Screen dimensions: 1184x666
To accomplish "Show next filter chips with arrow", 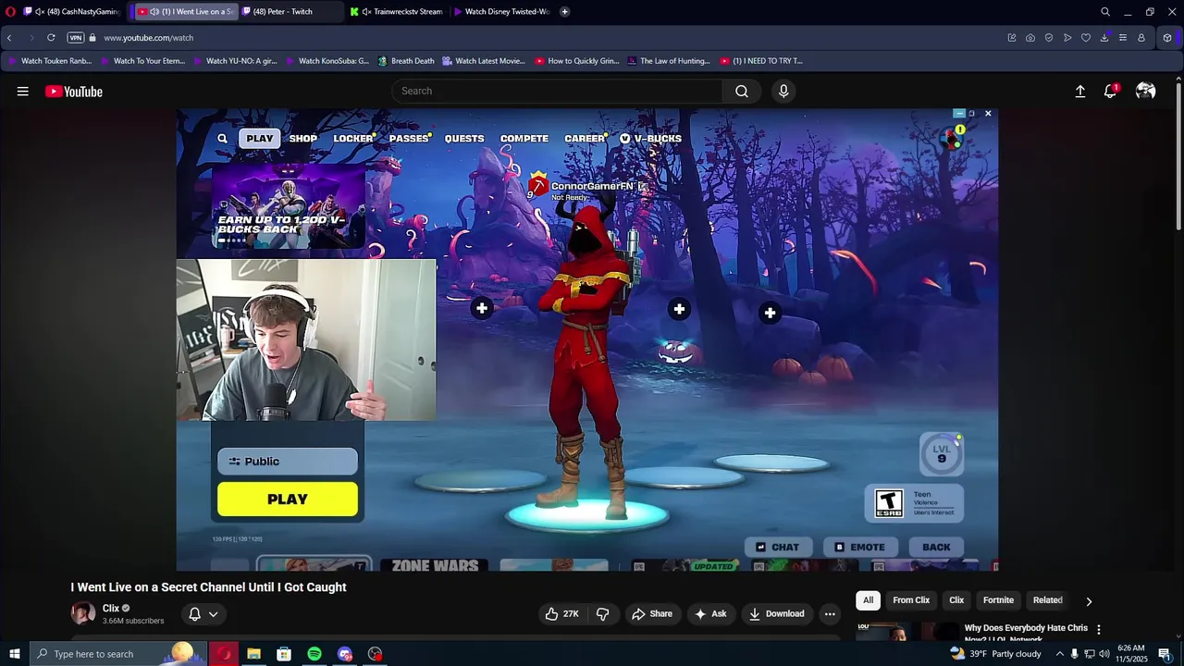I will click(x=1089, y=601).
